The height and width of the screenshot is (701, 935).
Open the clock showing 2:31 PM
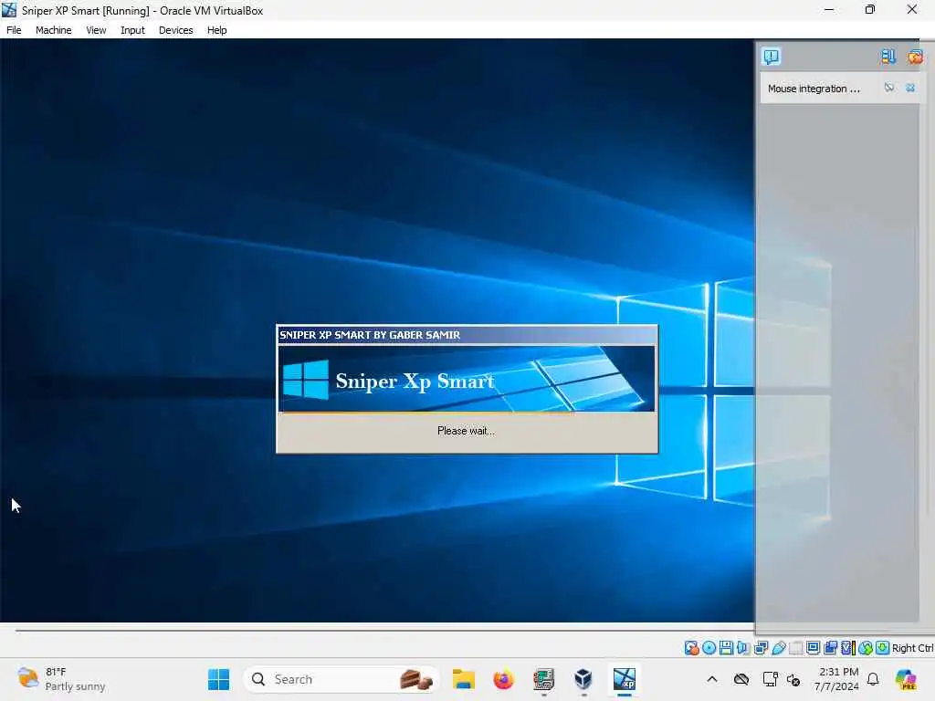pyautogui.click(x=837, y=679)
